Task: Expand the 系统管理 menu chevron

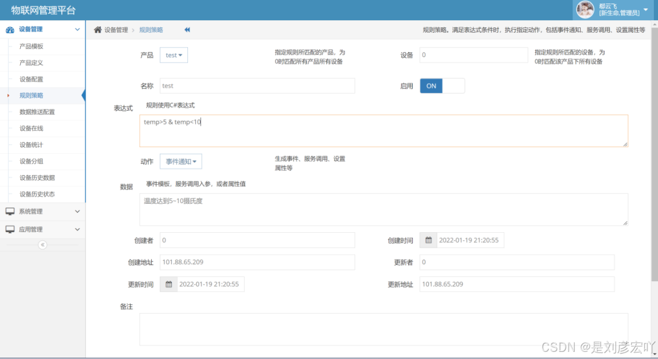Action: click(77, 211)
